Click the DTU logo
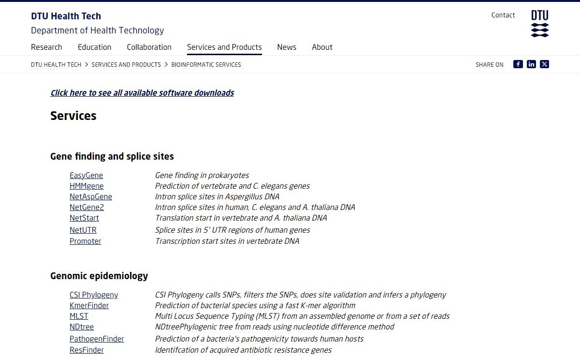Viewport: 580px width, 358px height. tap(540, 24)
